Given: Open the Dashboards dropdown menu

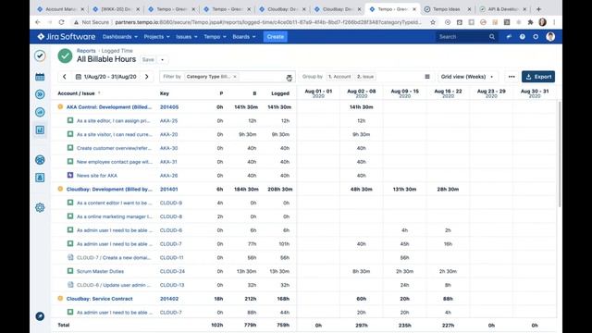Looking at the screenshot, I should [x=120, y=37].
